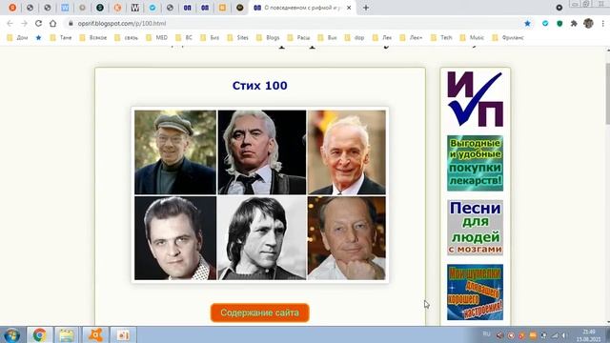Open the 'Всякое' bookmark folder
This screenshot has height=343, width=610.
pyautogui.click(x=93, y=38)
